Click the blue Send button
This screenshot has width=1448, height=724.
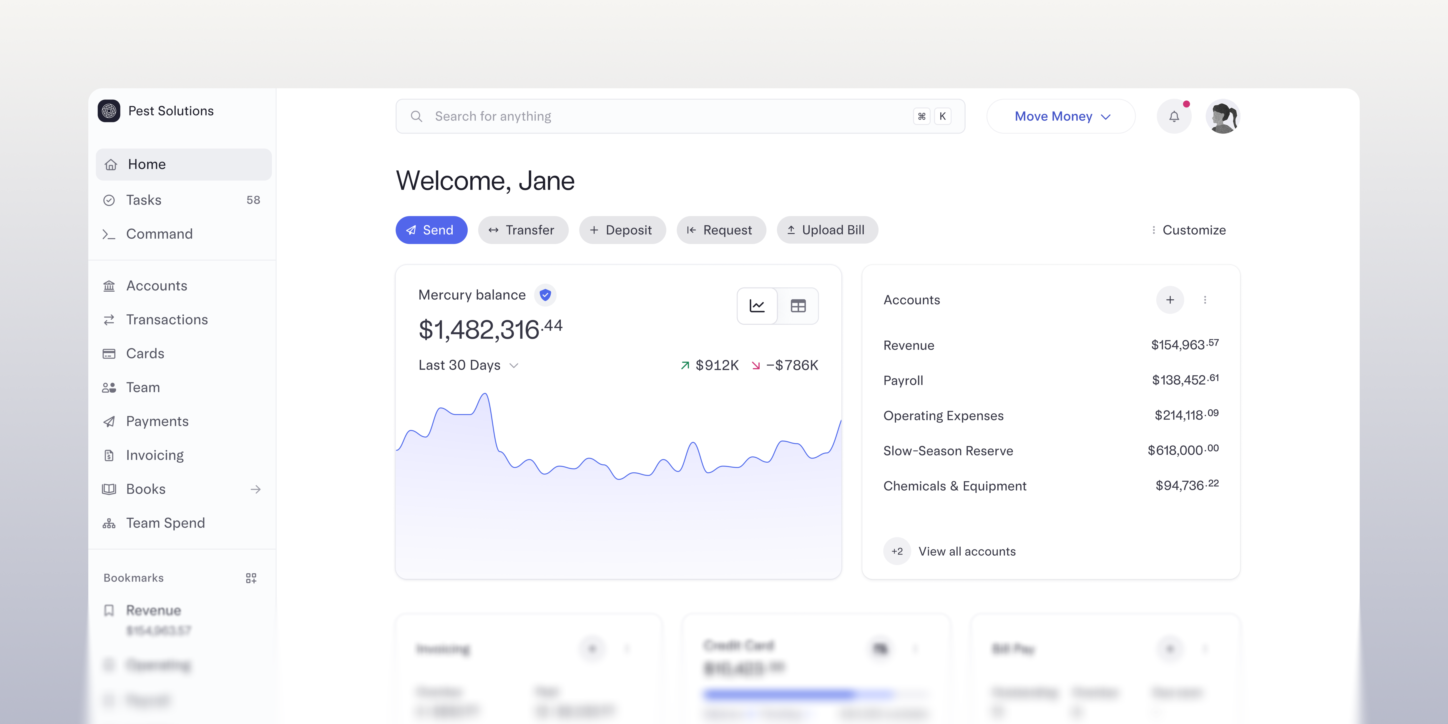[431, 230]
